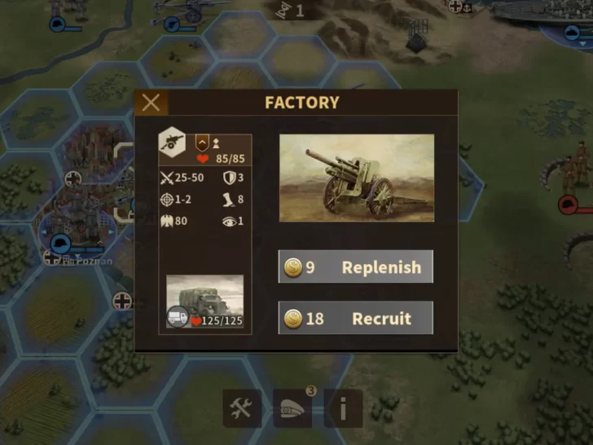The image size is (593, 445).
Task: Select the red helmet enemy infantry unit
Action: point(567,205)
